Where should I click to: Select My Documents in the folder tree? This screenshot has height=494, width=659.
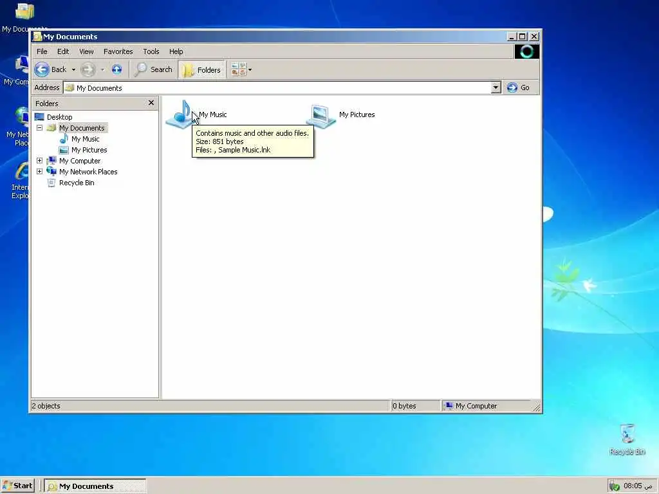pos(82,128)
